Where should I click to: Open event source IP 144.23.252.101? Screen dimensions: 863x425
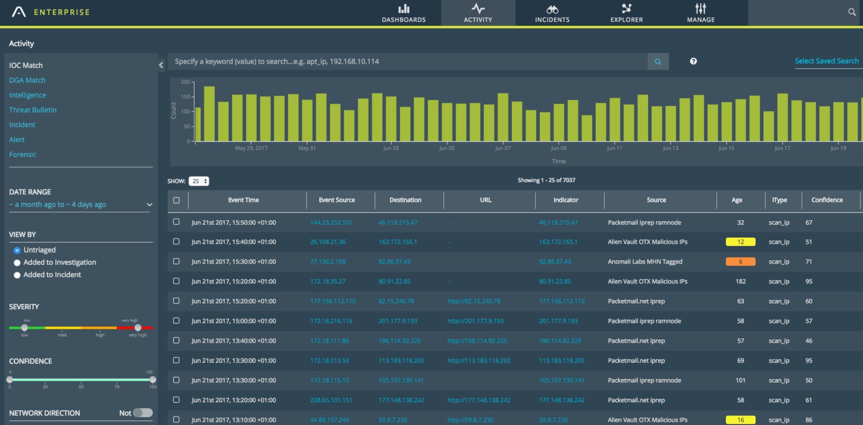tap(331, 223)
